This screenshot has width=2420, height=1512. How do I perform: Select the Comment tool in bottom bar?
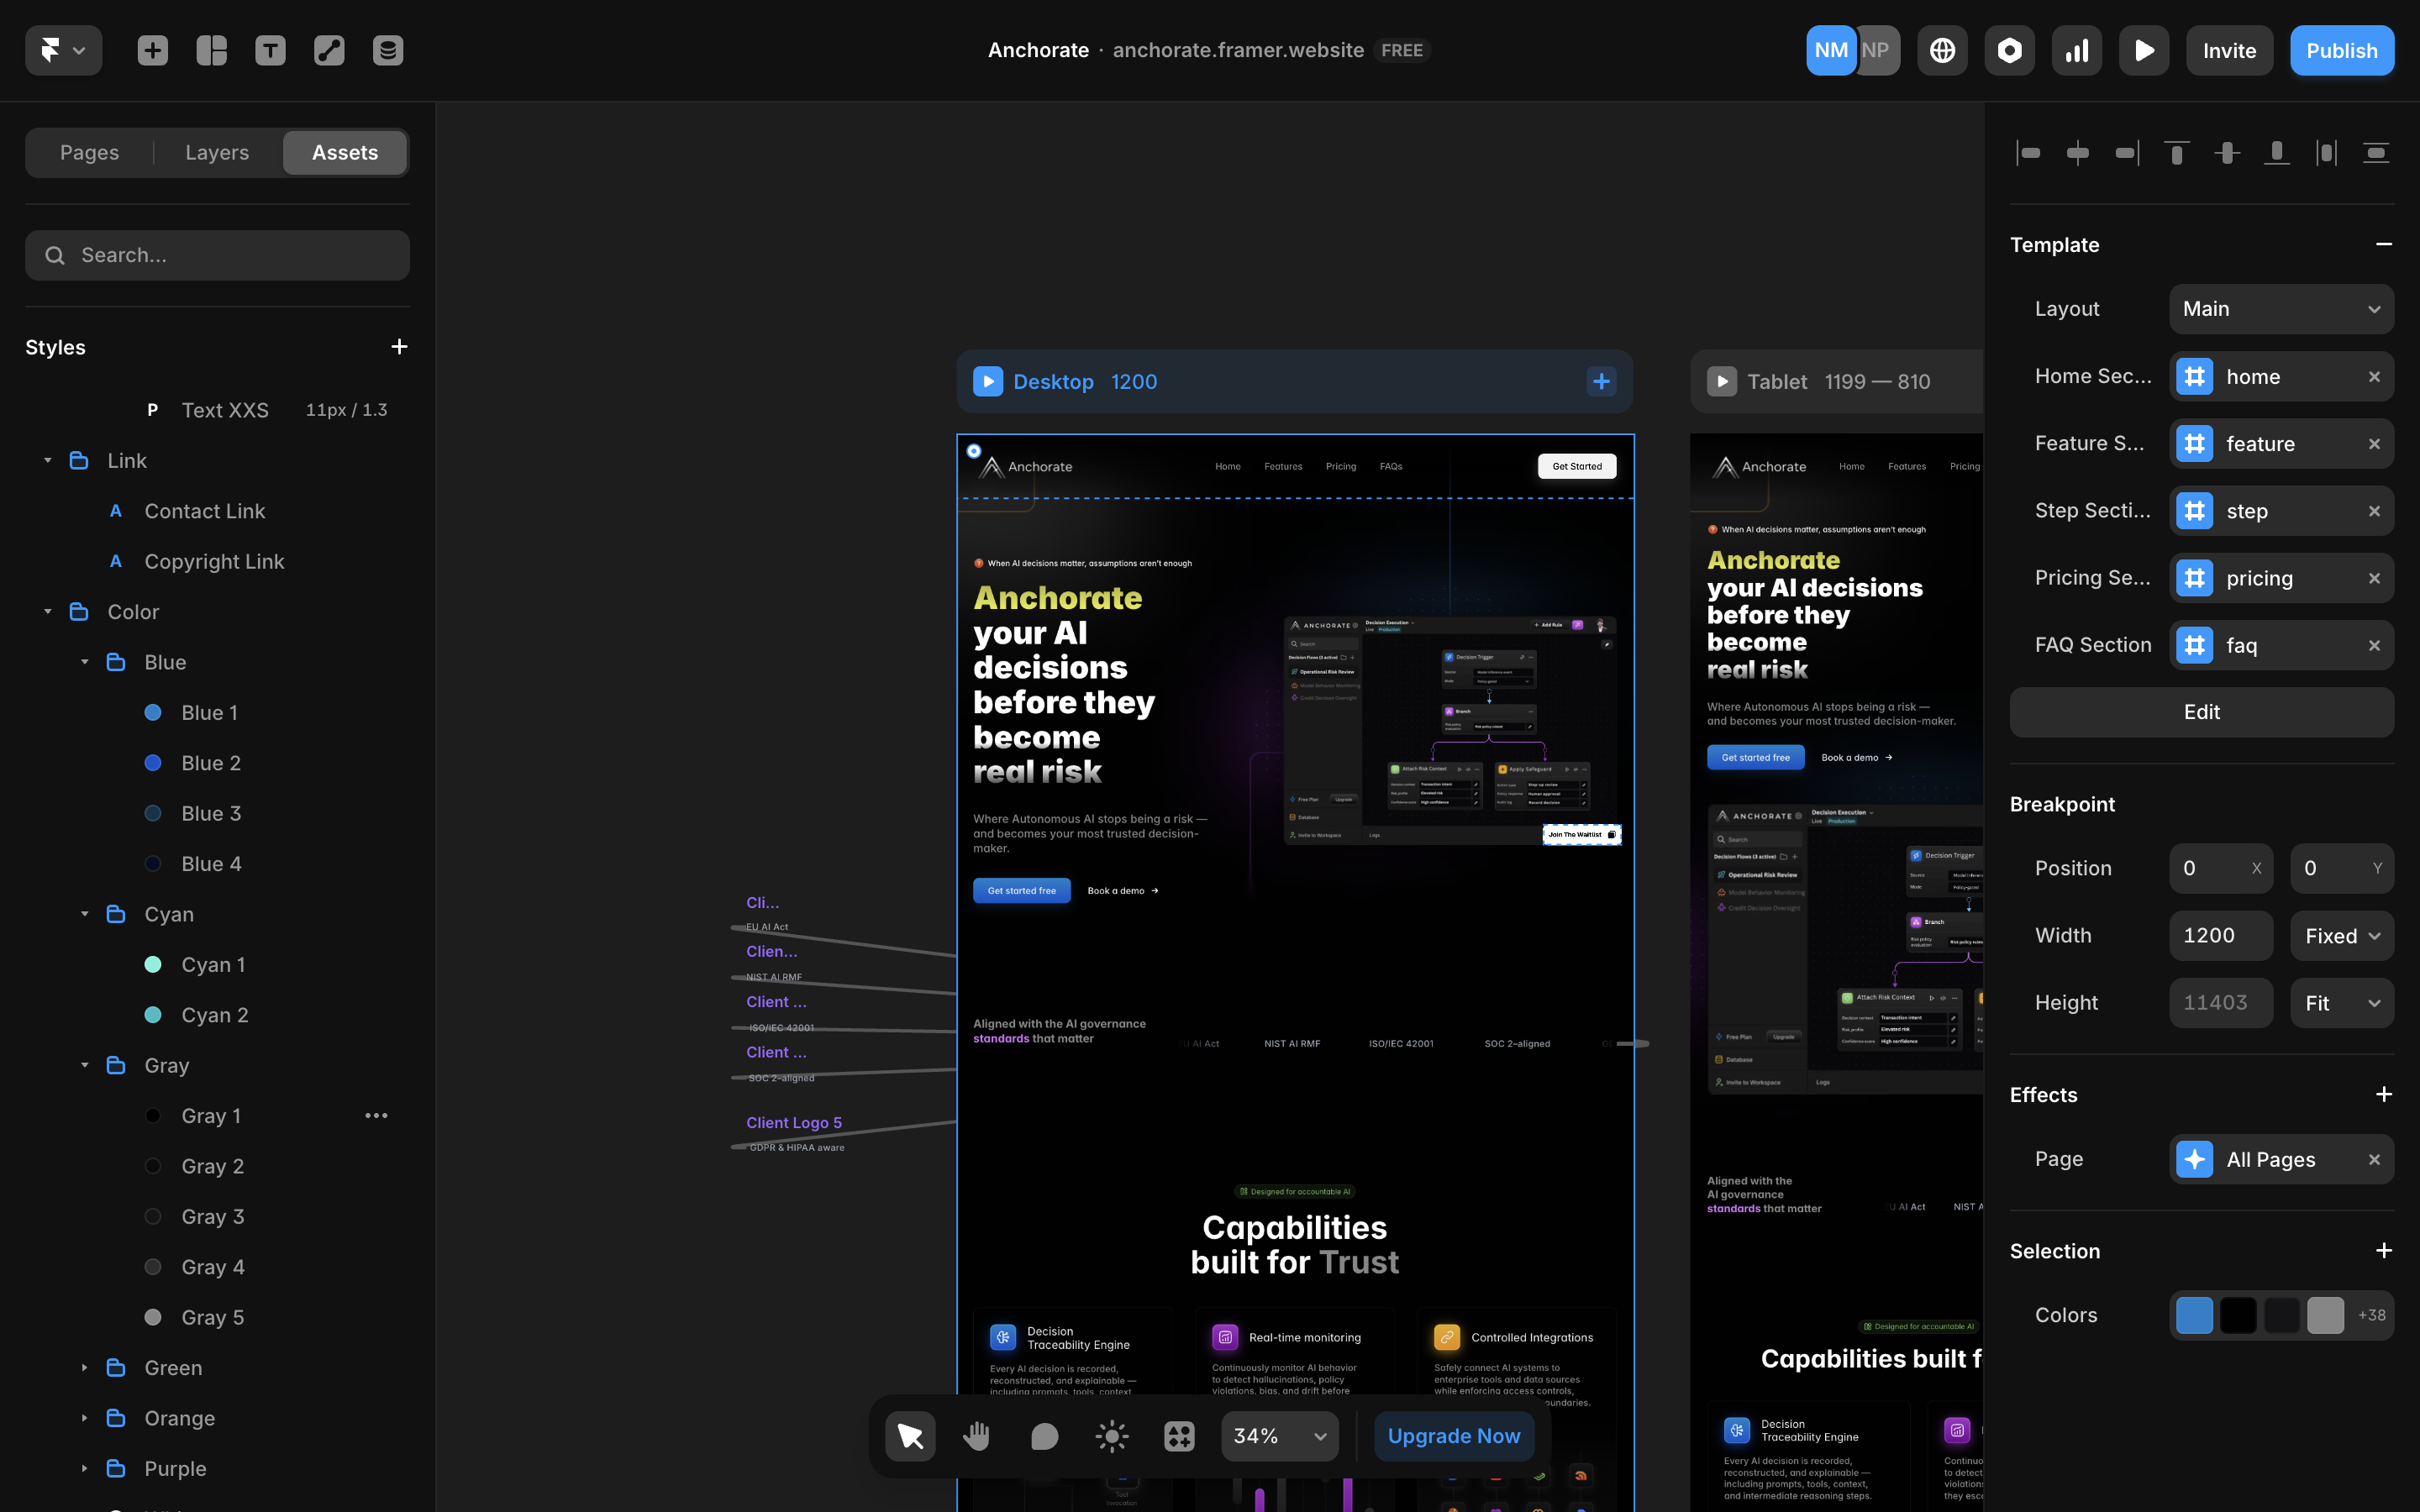coord(1044,1436)
